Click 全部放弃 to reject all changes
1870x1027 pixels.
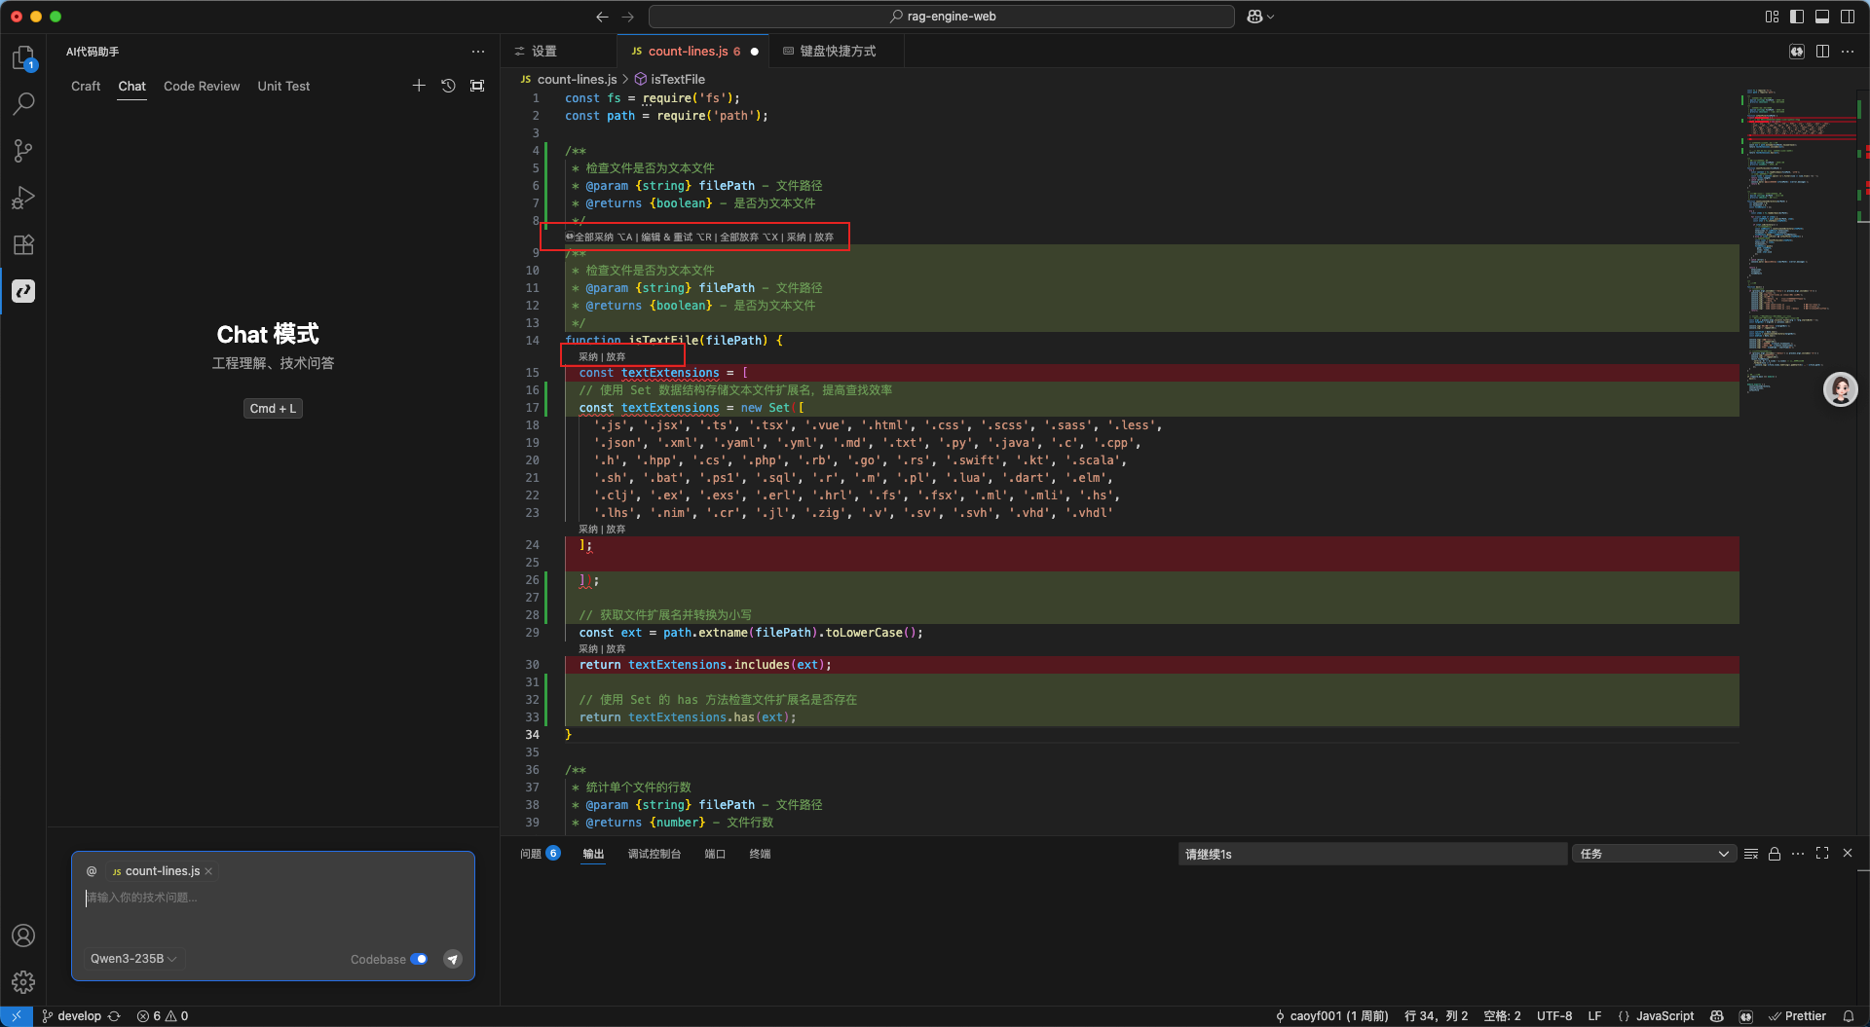(749, 238)
